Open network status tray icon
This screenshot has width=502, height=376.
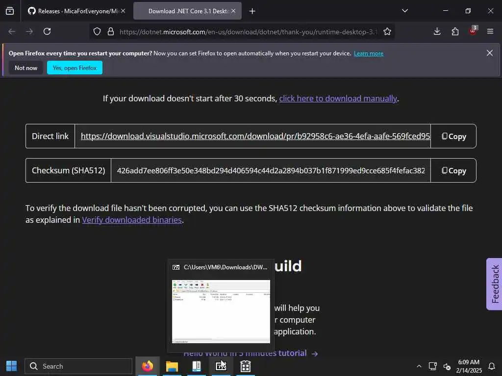[433, 366]
